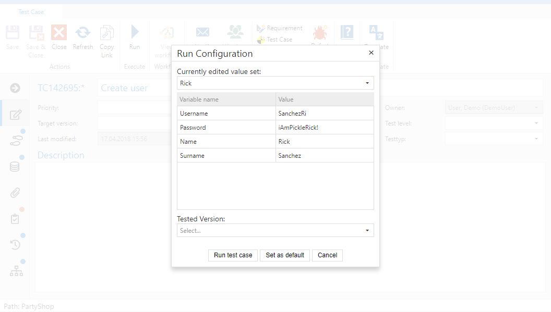
Task: Switch to the Test Case tab
Action: tap(31, 12)
